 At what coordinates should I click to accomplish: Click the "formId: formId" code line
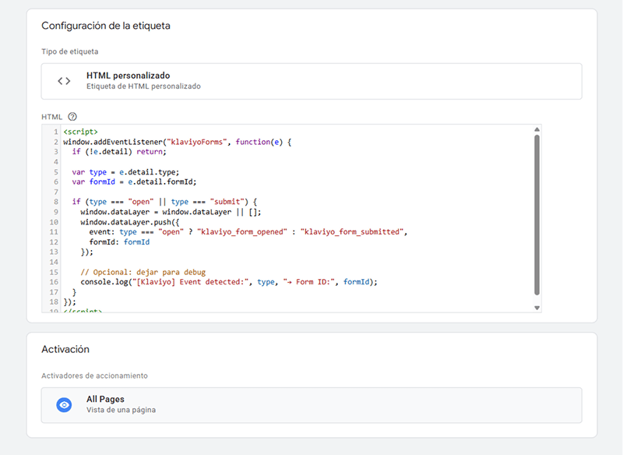tap(119, 242)
